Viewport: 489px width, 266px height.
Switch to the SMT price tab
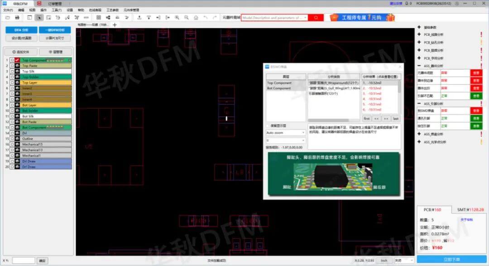point(470,209)
